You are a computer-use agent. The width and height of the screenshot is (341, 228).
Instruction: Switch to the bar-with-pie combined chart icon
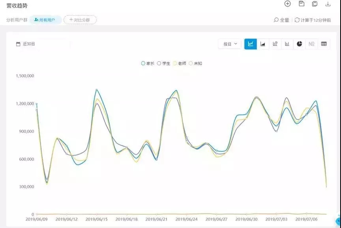[x=275, y=44]
